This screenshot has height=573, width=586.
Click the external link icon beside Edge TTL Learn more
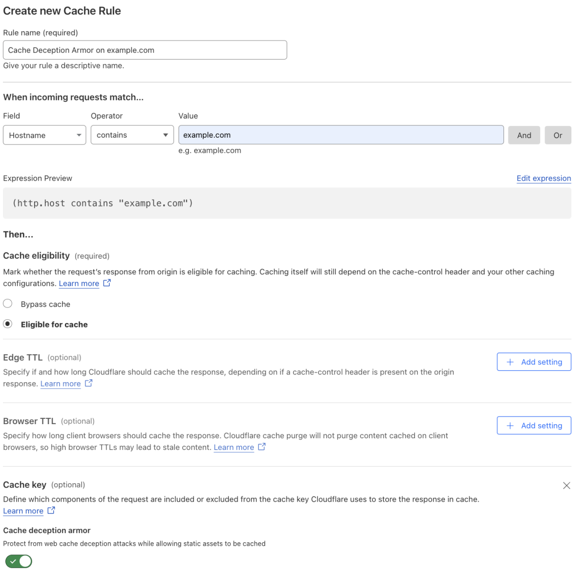tap(88, 383)
